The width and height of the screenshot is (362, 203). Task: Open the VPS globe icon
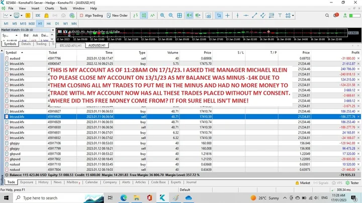pos(72,16)
